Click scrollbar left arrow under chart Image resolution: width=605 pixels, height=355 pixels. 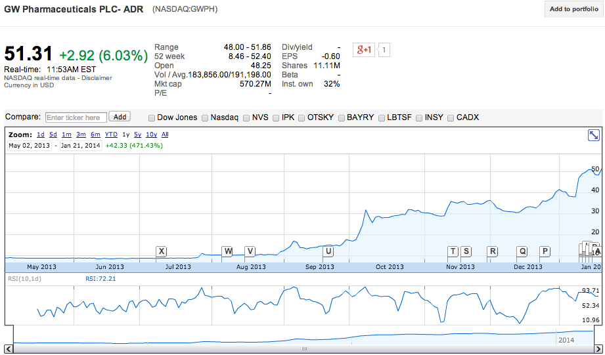9,349
